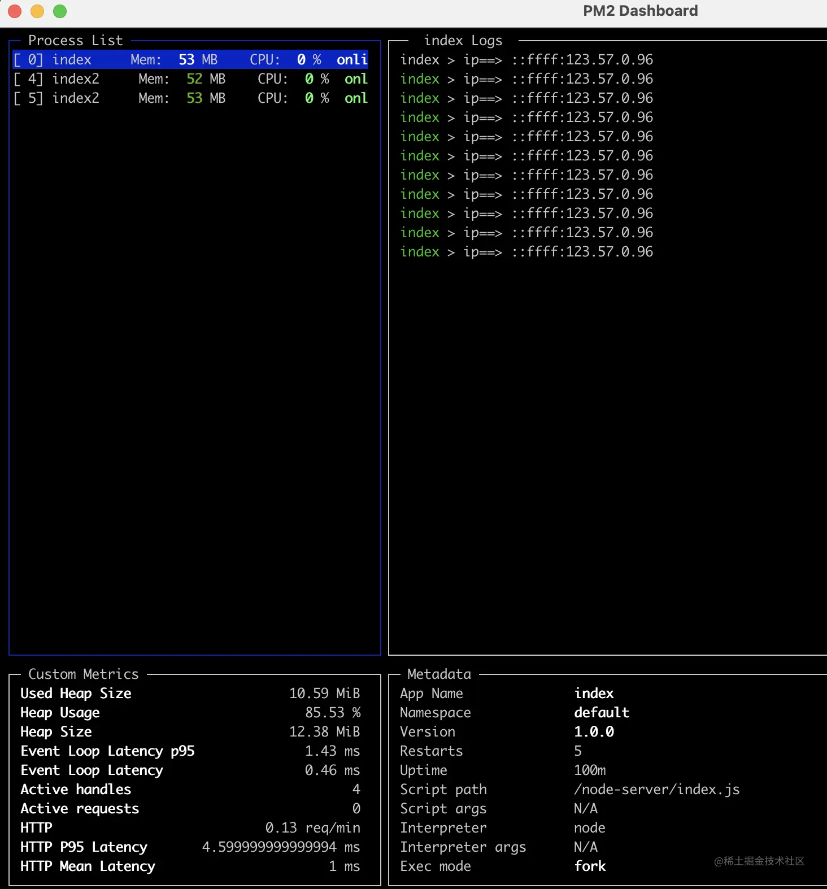Click the 'Active handles' metric label
827x889 pixels.
[76, 790]
